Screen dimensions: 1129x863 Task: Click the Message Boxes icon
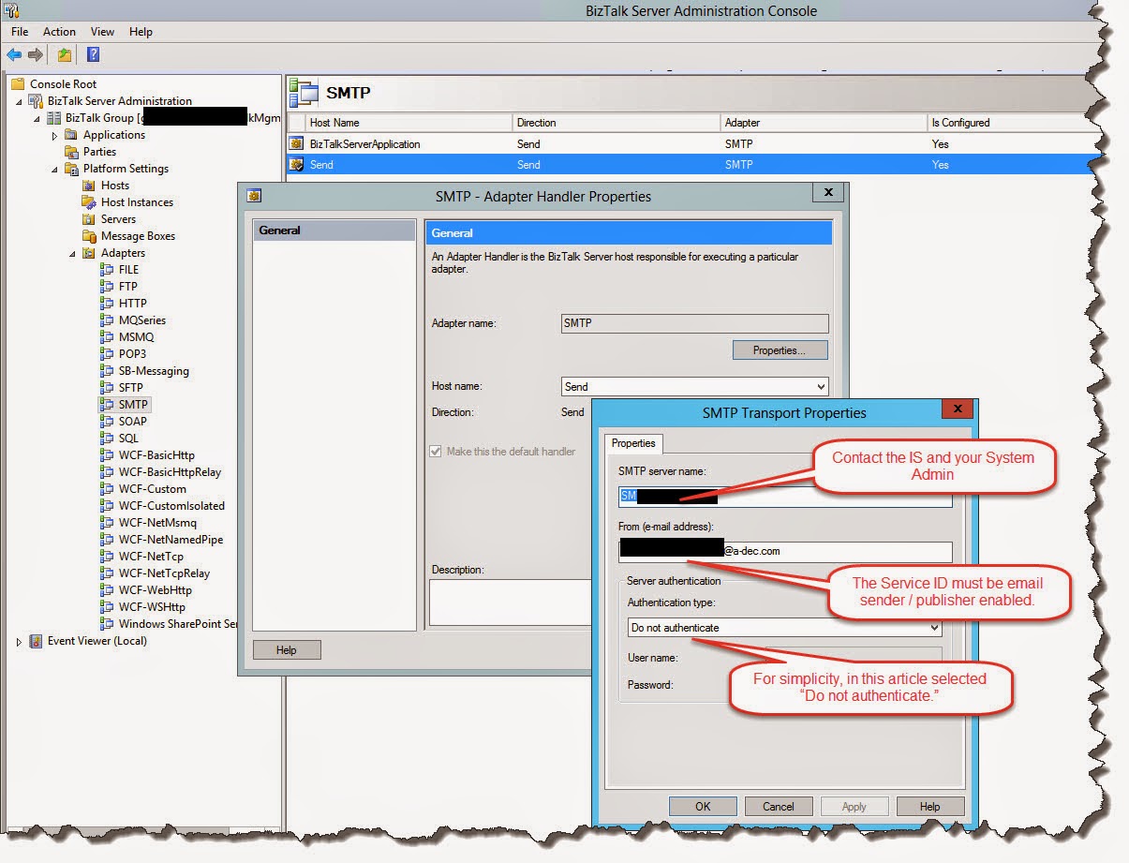(x=89, y=236)
